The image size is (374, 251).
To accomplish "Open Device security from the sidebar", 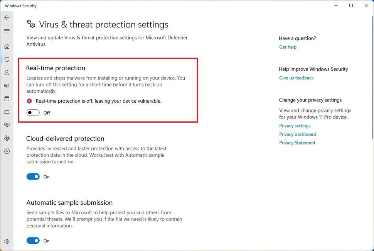I will click(7, 112).
